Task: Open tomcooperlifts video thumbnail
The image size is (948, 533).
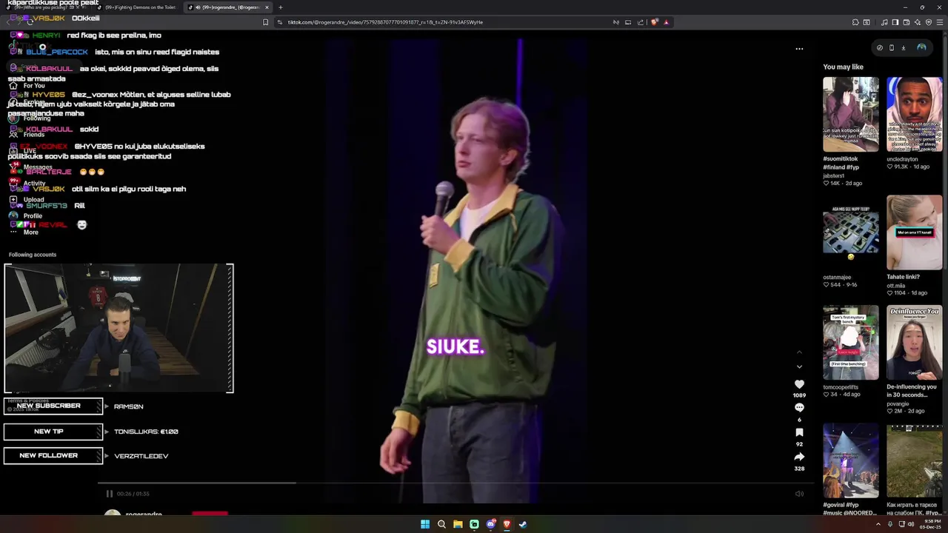Action: click(x=851, y=343)
